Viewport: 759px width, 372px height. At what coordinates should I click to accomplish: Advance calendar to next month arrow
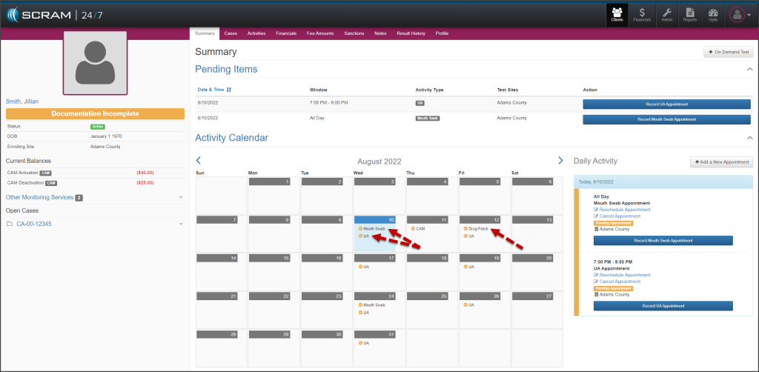tap(560, 160)
